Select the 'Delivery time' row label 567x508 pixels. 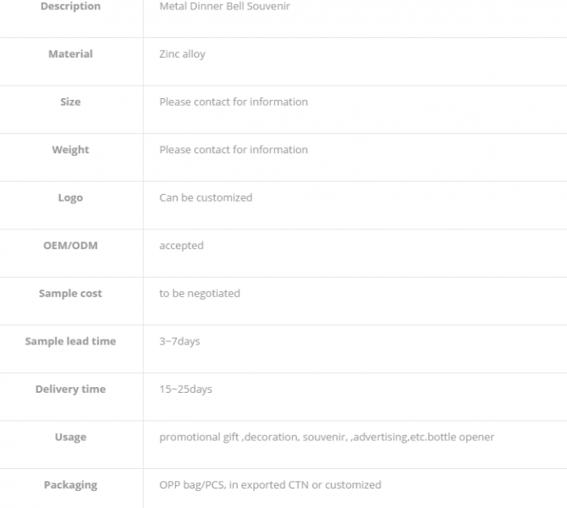click(x=70, y=389)
